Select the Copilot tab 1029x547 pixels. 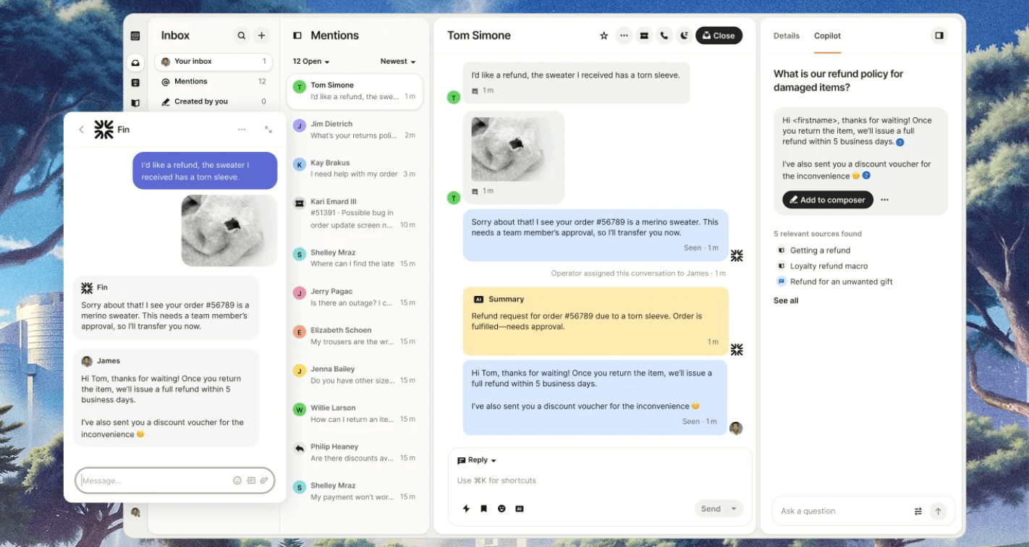click(x=827, y=35)
